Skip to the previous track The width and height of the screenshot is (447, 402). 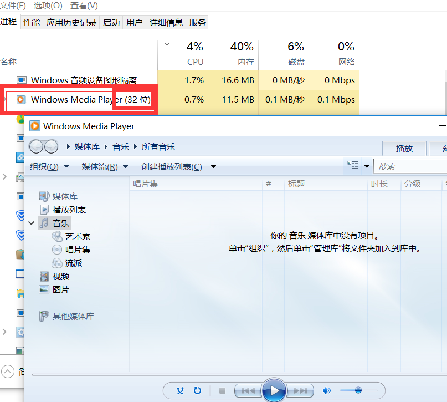click(x=248, y=390)
